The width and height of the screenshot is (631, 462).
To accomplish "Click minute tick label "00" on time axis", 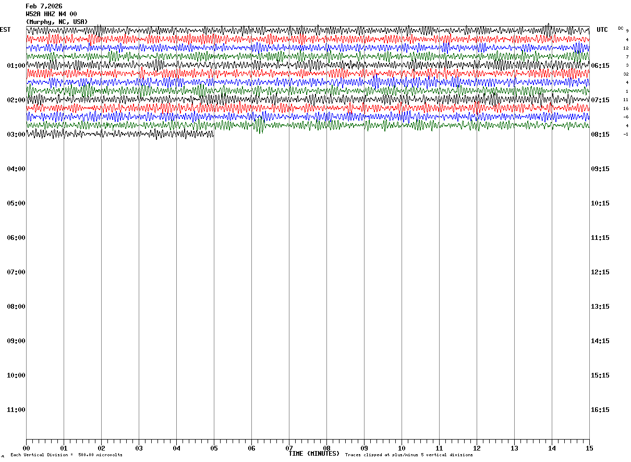I will 26,448.
